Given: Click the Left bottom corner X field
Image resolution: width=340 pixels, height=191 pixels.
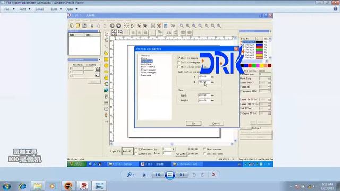Looking at the screenshot, I should (x=204, y=76).
